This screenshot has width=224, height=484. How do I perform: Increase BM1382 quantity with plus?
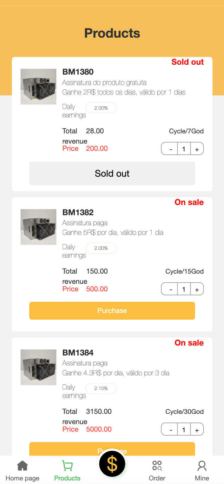(x=197, y=289)
